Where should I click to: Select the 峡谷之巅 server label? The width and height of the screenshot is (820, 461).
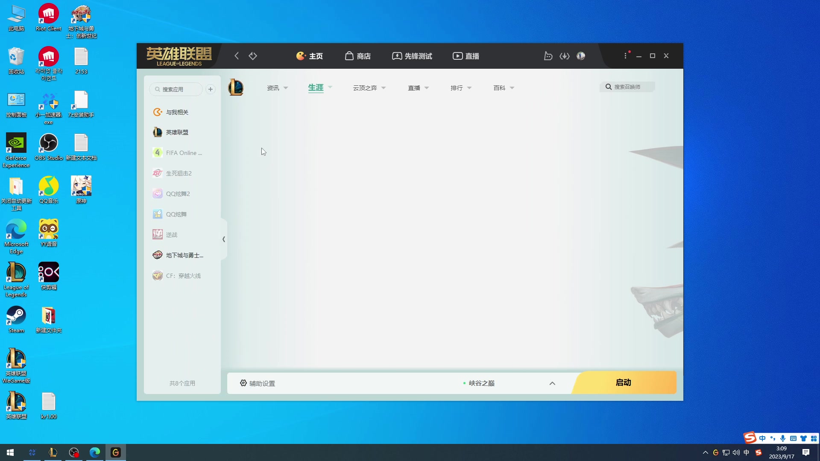tap(482, 383)
